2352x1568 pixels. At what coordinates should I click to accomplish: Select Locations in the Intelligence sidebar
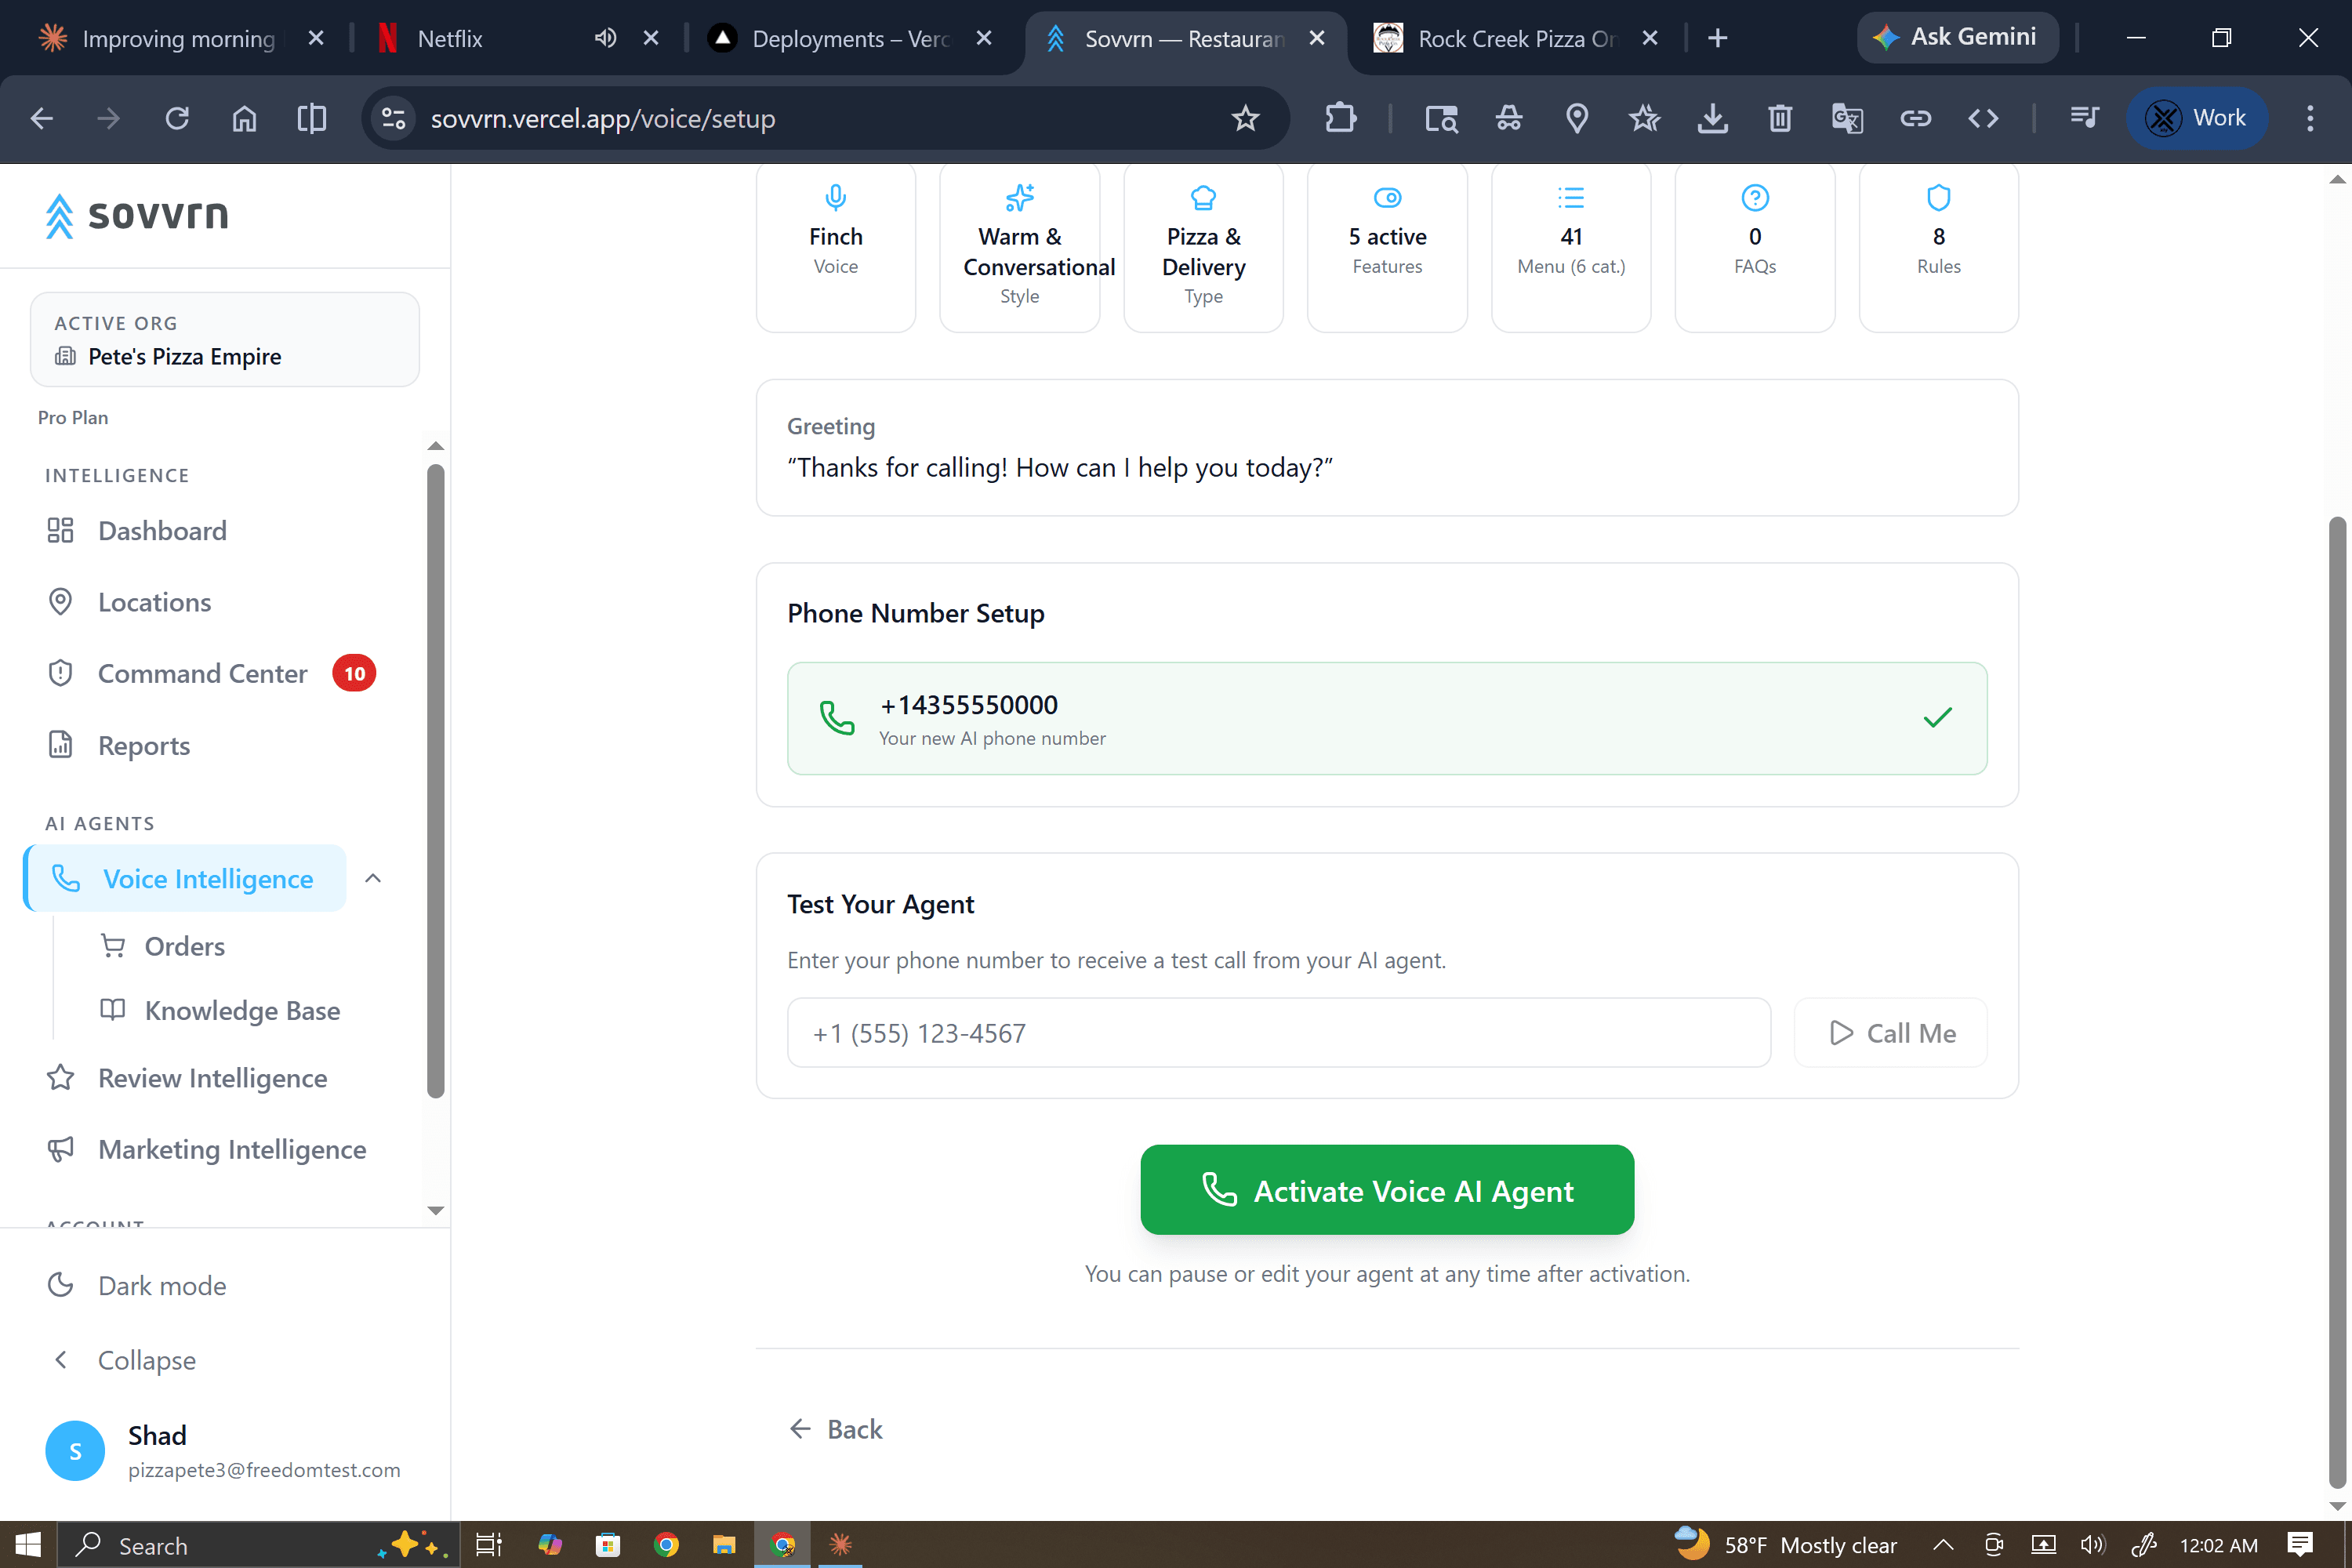[x=153, y=602]
